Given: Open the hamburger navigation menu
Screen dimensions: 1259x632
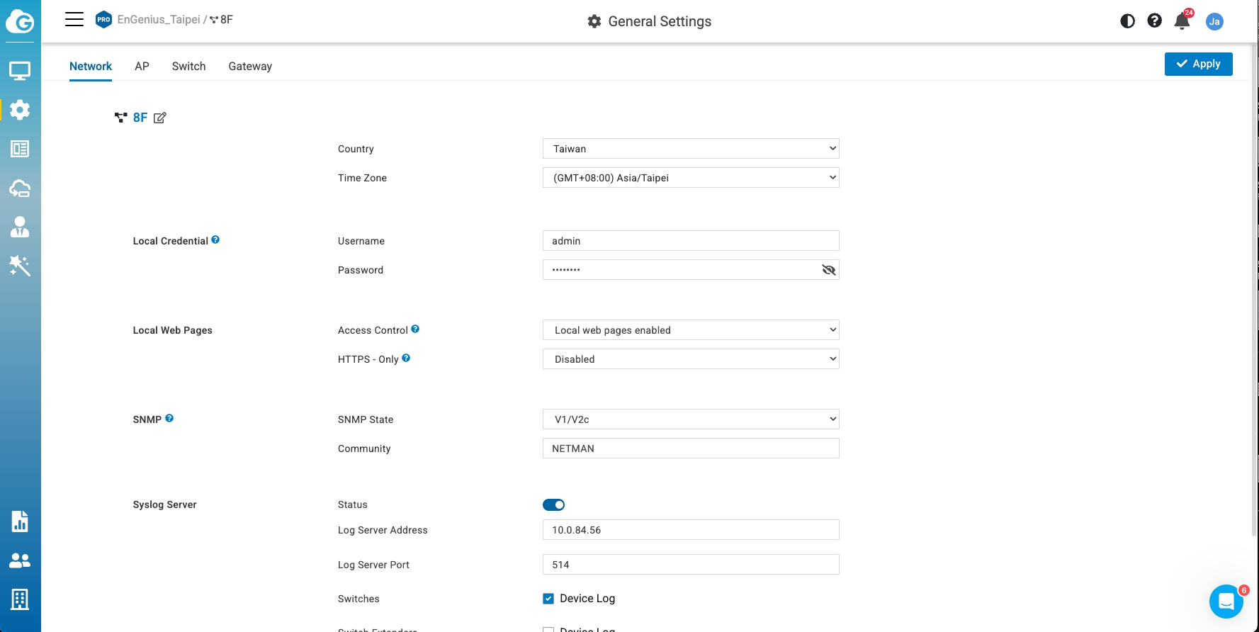Looking at the screenshot, I should tap(74, 19).
